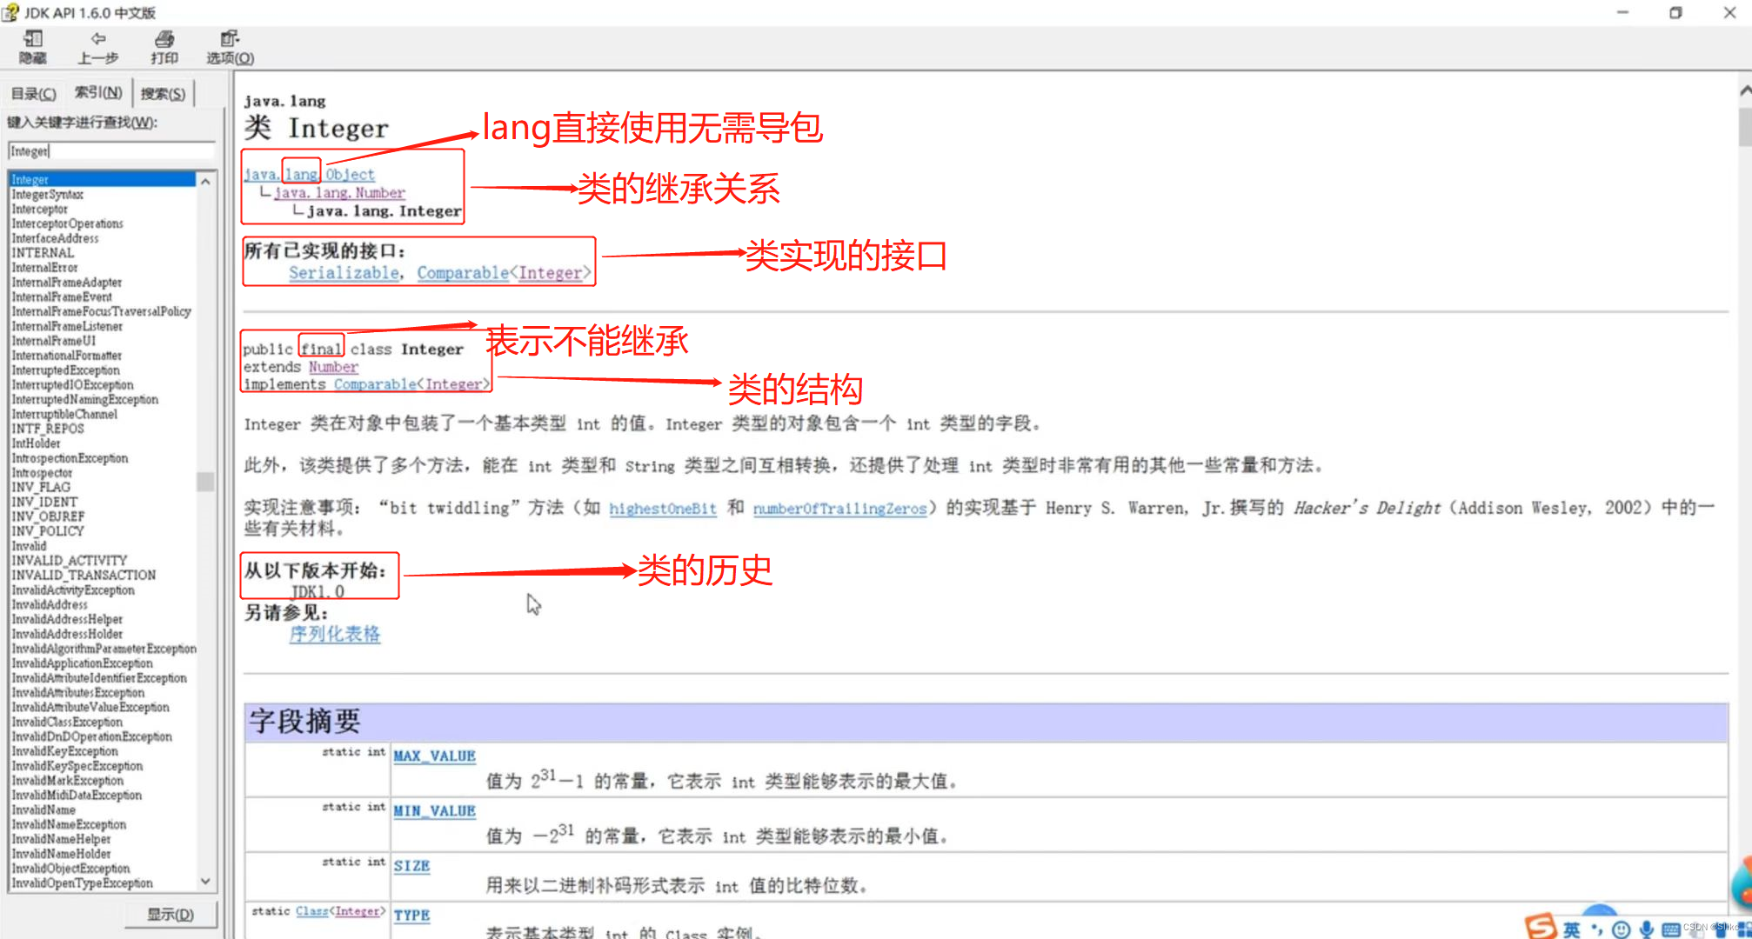1752x939 pixels.
Task: Click the Hide (隐藏) toolbar icon
Action: coord(33,40)
